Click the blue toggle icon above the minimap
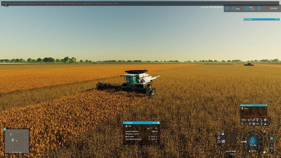281x158 pixels. (5, 129)
